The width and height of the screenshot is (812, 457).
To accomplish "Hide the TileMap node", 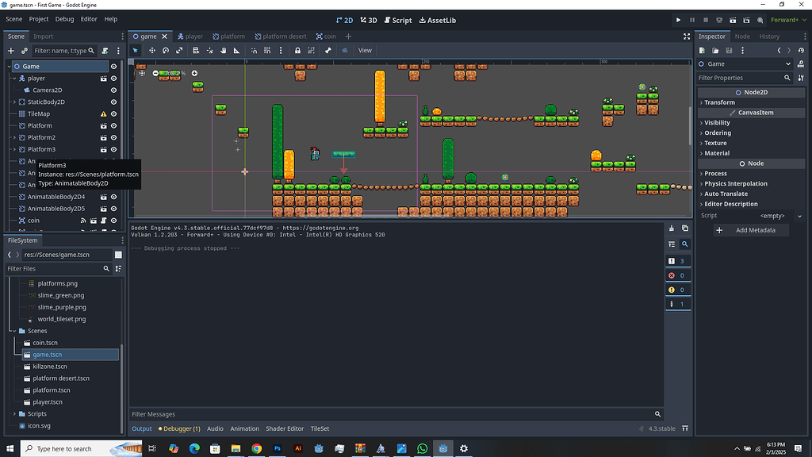I will (x=114, y=114).
